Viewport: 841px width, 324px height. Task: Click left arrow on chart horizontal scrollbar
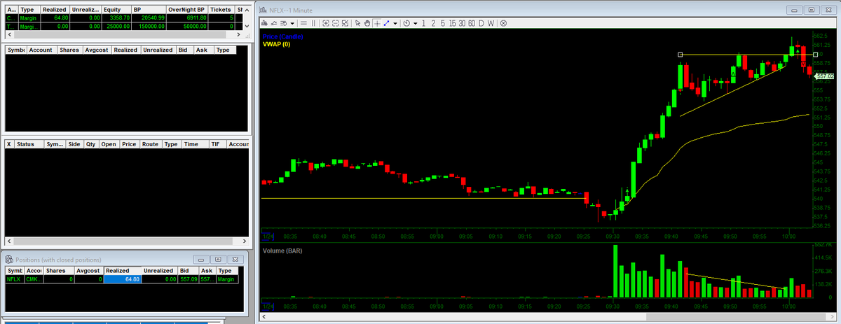(263, 318)
